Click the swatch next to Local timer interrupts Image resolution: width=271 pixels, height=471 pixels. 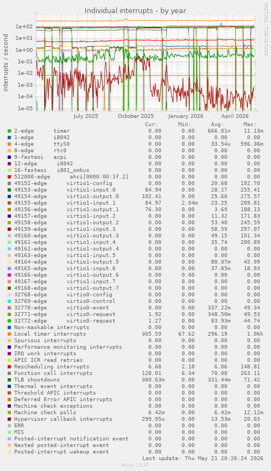[9, 334]
